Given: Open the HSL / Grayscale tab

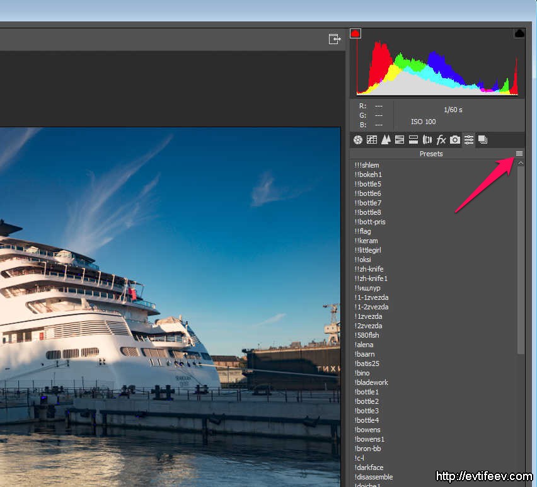Looking at the screenshot, I should point(400,140).
